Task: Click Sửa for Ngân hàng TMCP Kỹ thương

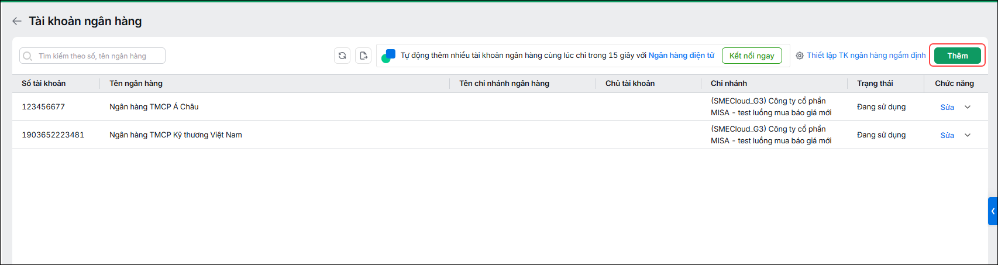Action: (947, 135)
